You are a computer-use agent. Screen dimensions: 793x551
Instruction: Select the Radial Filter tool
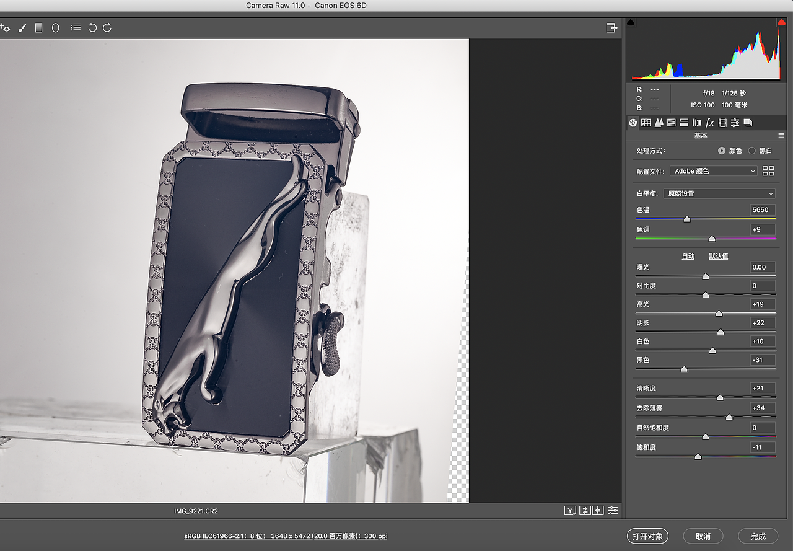click(56, 28)
